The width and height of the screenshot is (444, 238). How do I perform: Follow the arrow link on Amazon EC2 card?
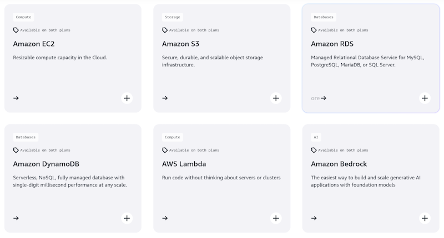(x=16, y=98)
